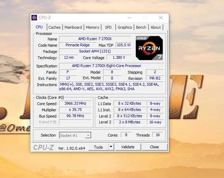
Task: Click the Code Name value Pinnacle Ridge
Action: [x=78, y=45]
